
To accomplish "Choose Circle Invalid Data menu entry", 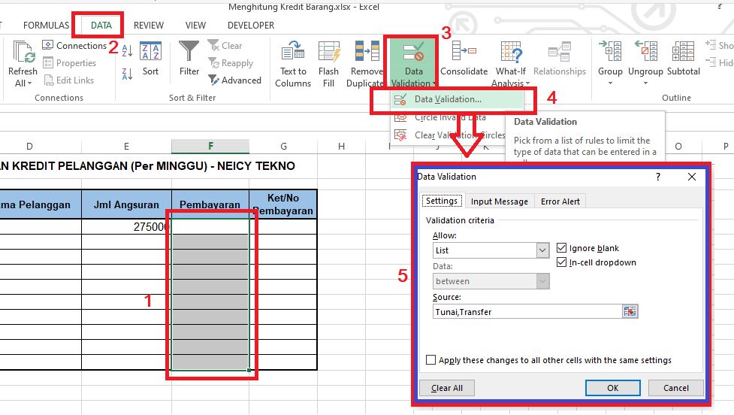I will (449, 117).
